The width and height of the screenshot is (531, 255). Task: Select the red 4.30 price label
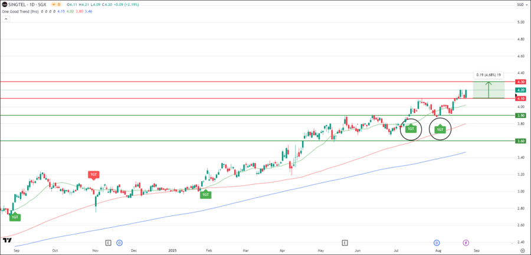[x=520, y=81]
